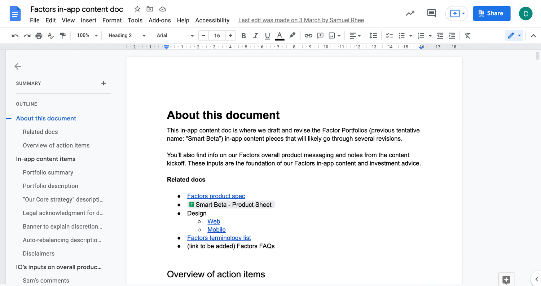The image size is (541, 286).
Task: Open the Heading 2 style dropdown
Action: pyautogui.click(x=127, y=35)
